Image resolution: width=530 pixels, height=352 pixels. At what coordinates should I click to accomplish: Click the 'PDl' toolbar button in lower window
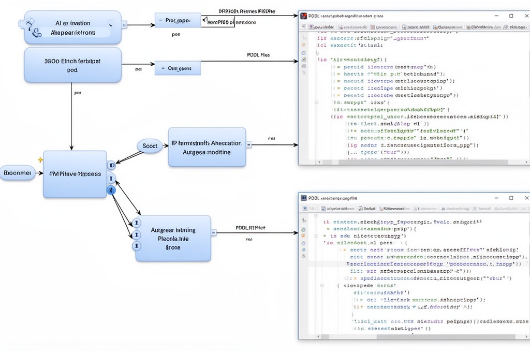(309, 209)
